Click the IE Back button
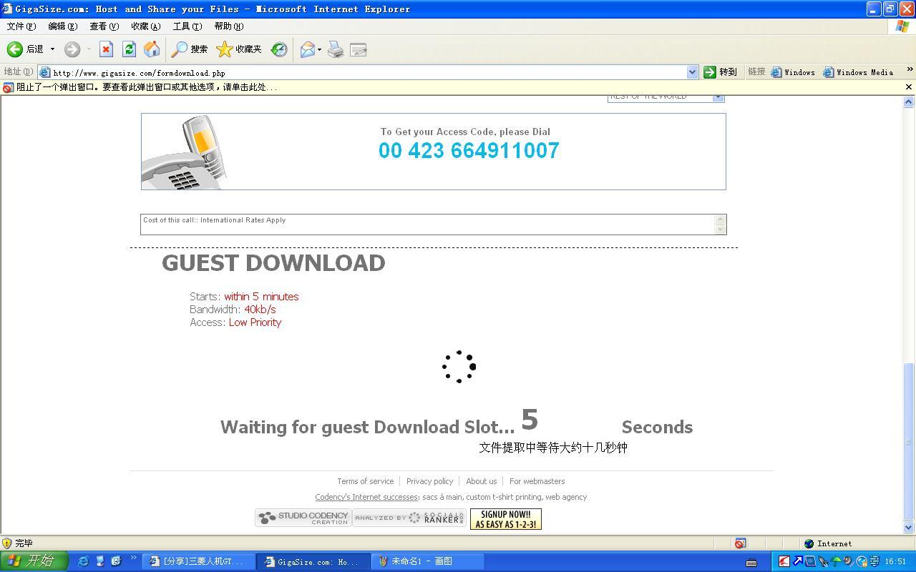 coord(25,49)
